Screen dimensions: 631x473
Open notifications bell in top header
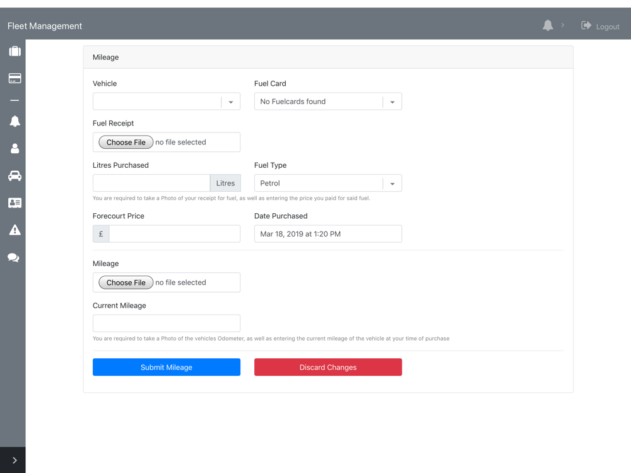(548, 25)
